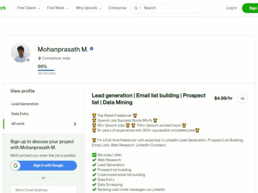The width and height of the screenshot is (258, 193).
Task: Go to the Enterprise page
Action: (x=117, y=8)
